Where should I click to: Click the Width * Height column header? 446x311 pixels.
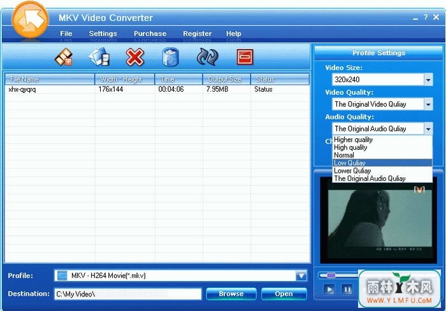pyautogui.click(x=125, y=79)
